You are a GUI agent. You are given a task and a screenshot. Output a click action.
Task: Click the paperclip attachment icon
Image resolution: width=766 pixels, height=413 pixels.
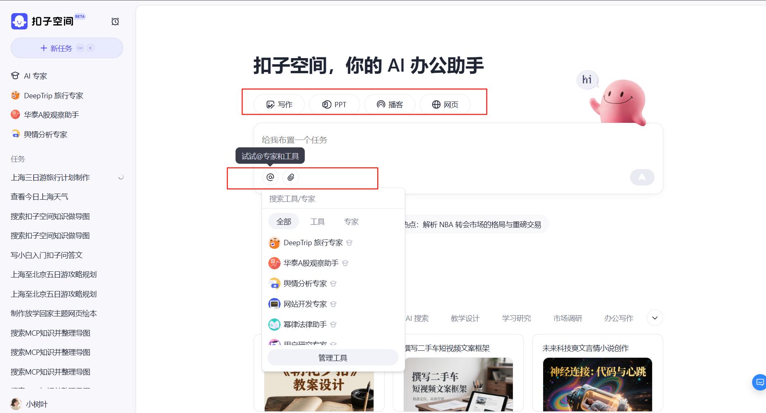click(291, 177)
